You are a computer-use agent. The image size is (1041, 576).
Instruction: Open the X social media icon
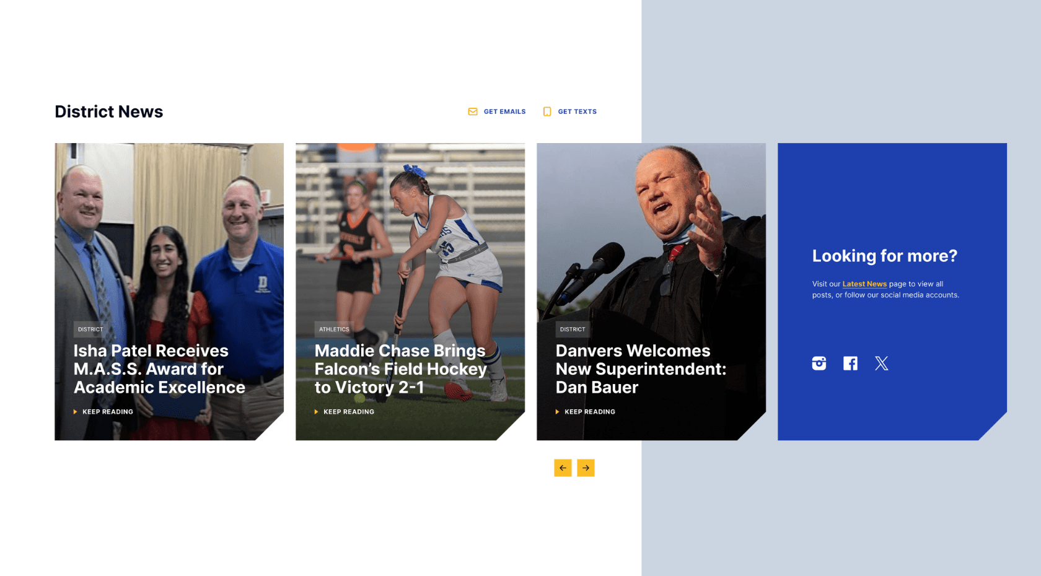coord(881,364)
